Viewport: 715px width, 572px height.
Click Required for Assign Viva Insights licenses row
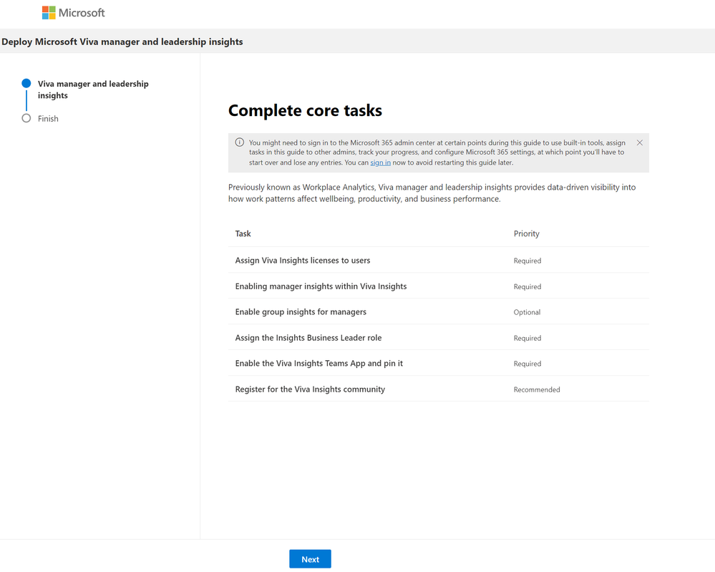click(x=527, y=261)
